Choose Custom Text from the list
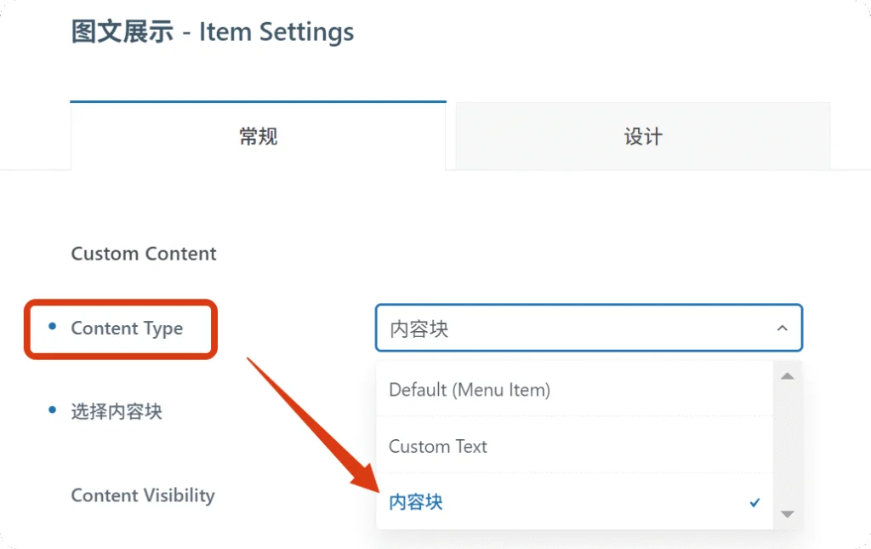 coord(574,446)
